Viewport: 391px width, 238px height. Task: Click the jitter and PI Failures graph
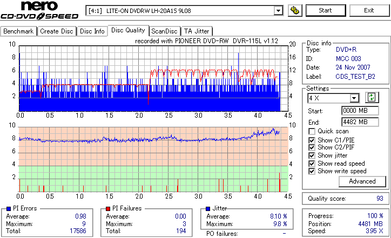click(153, 160)
